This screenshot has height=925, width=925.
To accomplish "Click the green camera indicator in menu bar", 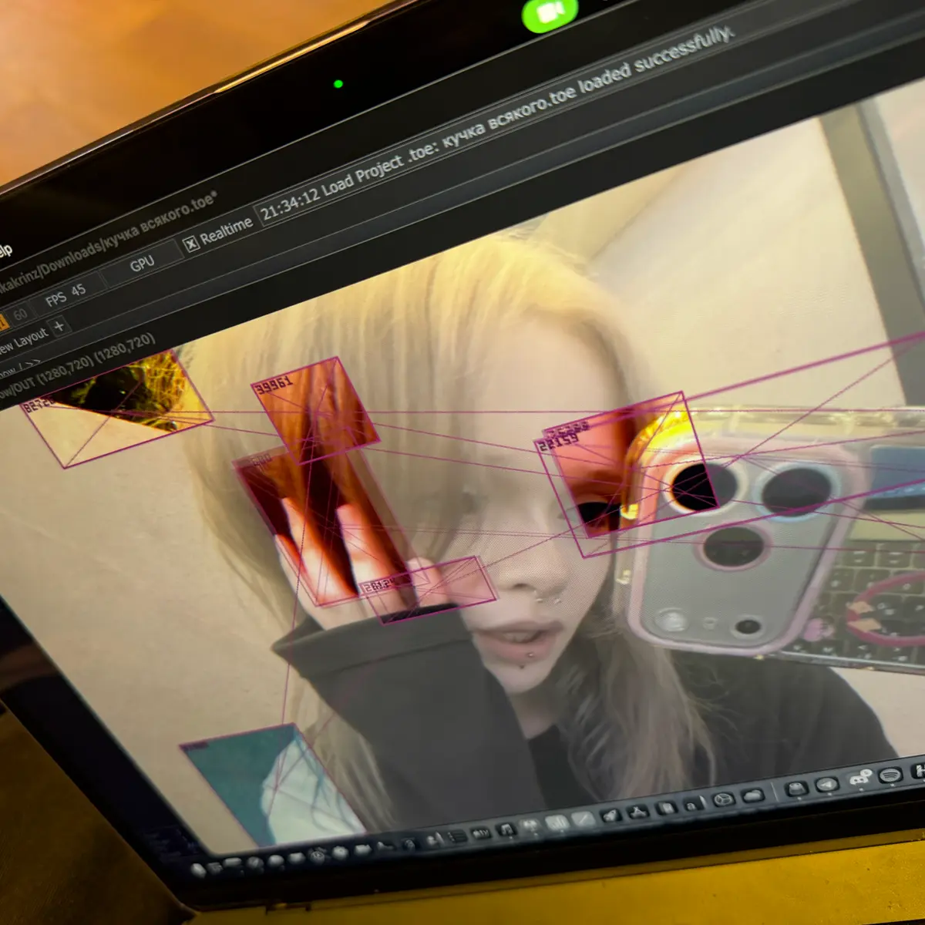I will click(x=551, y=12).
